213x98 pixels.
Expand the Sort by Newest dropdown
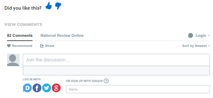(x=196, y=46)
